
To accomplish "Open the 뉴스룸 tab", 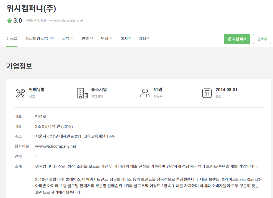I will (x=12, y=39).
